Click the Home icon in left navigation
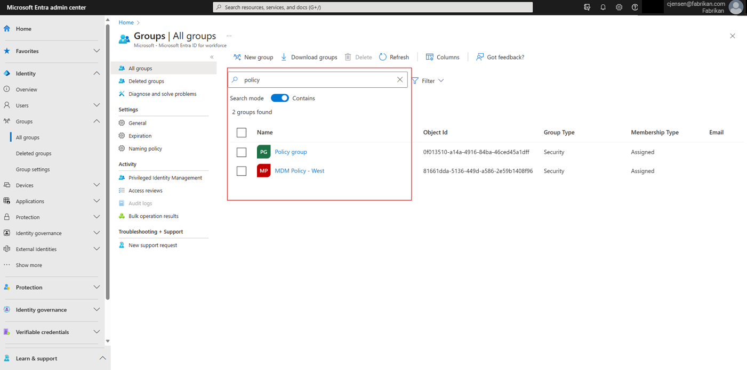The width and height of the screenshot is (747, 370). coord(7,29)
